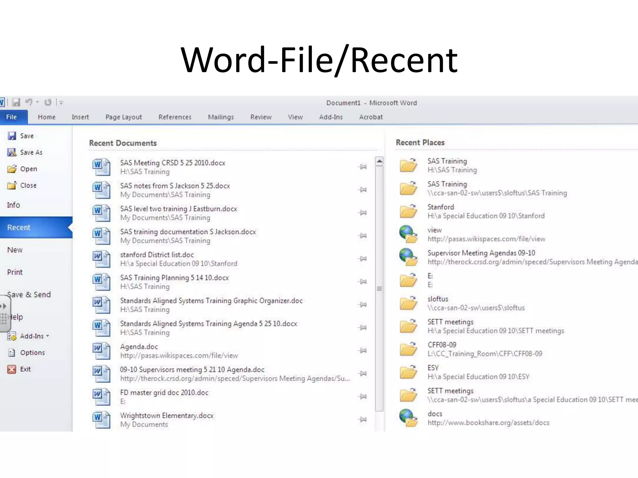Open stanford District list.doc file icon
The width and height of the screenshot is (638, 478).
[101, 259]
